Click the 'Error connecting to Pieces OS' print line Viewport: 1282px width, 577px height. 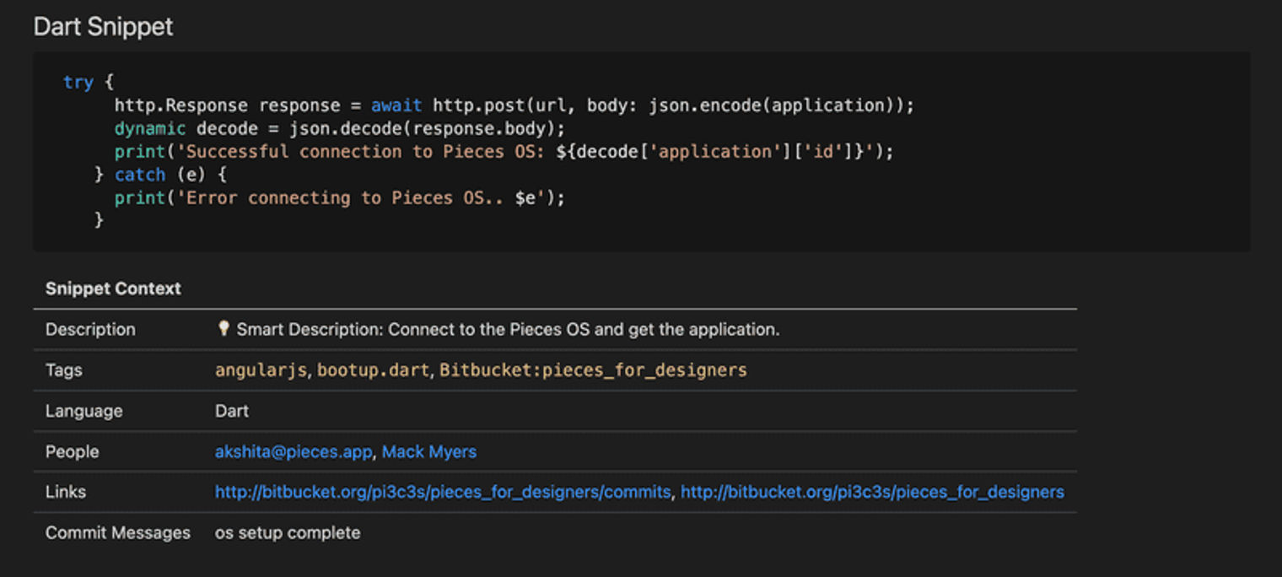coord(340,197)
